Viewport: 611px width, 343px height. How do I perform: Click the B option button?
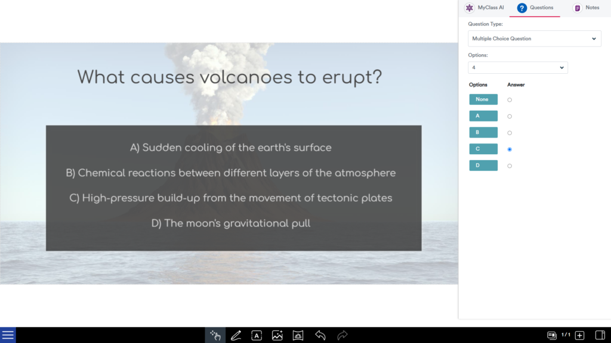tap(483, 132)
